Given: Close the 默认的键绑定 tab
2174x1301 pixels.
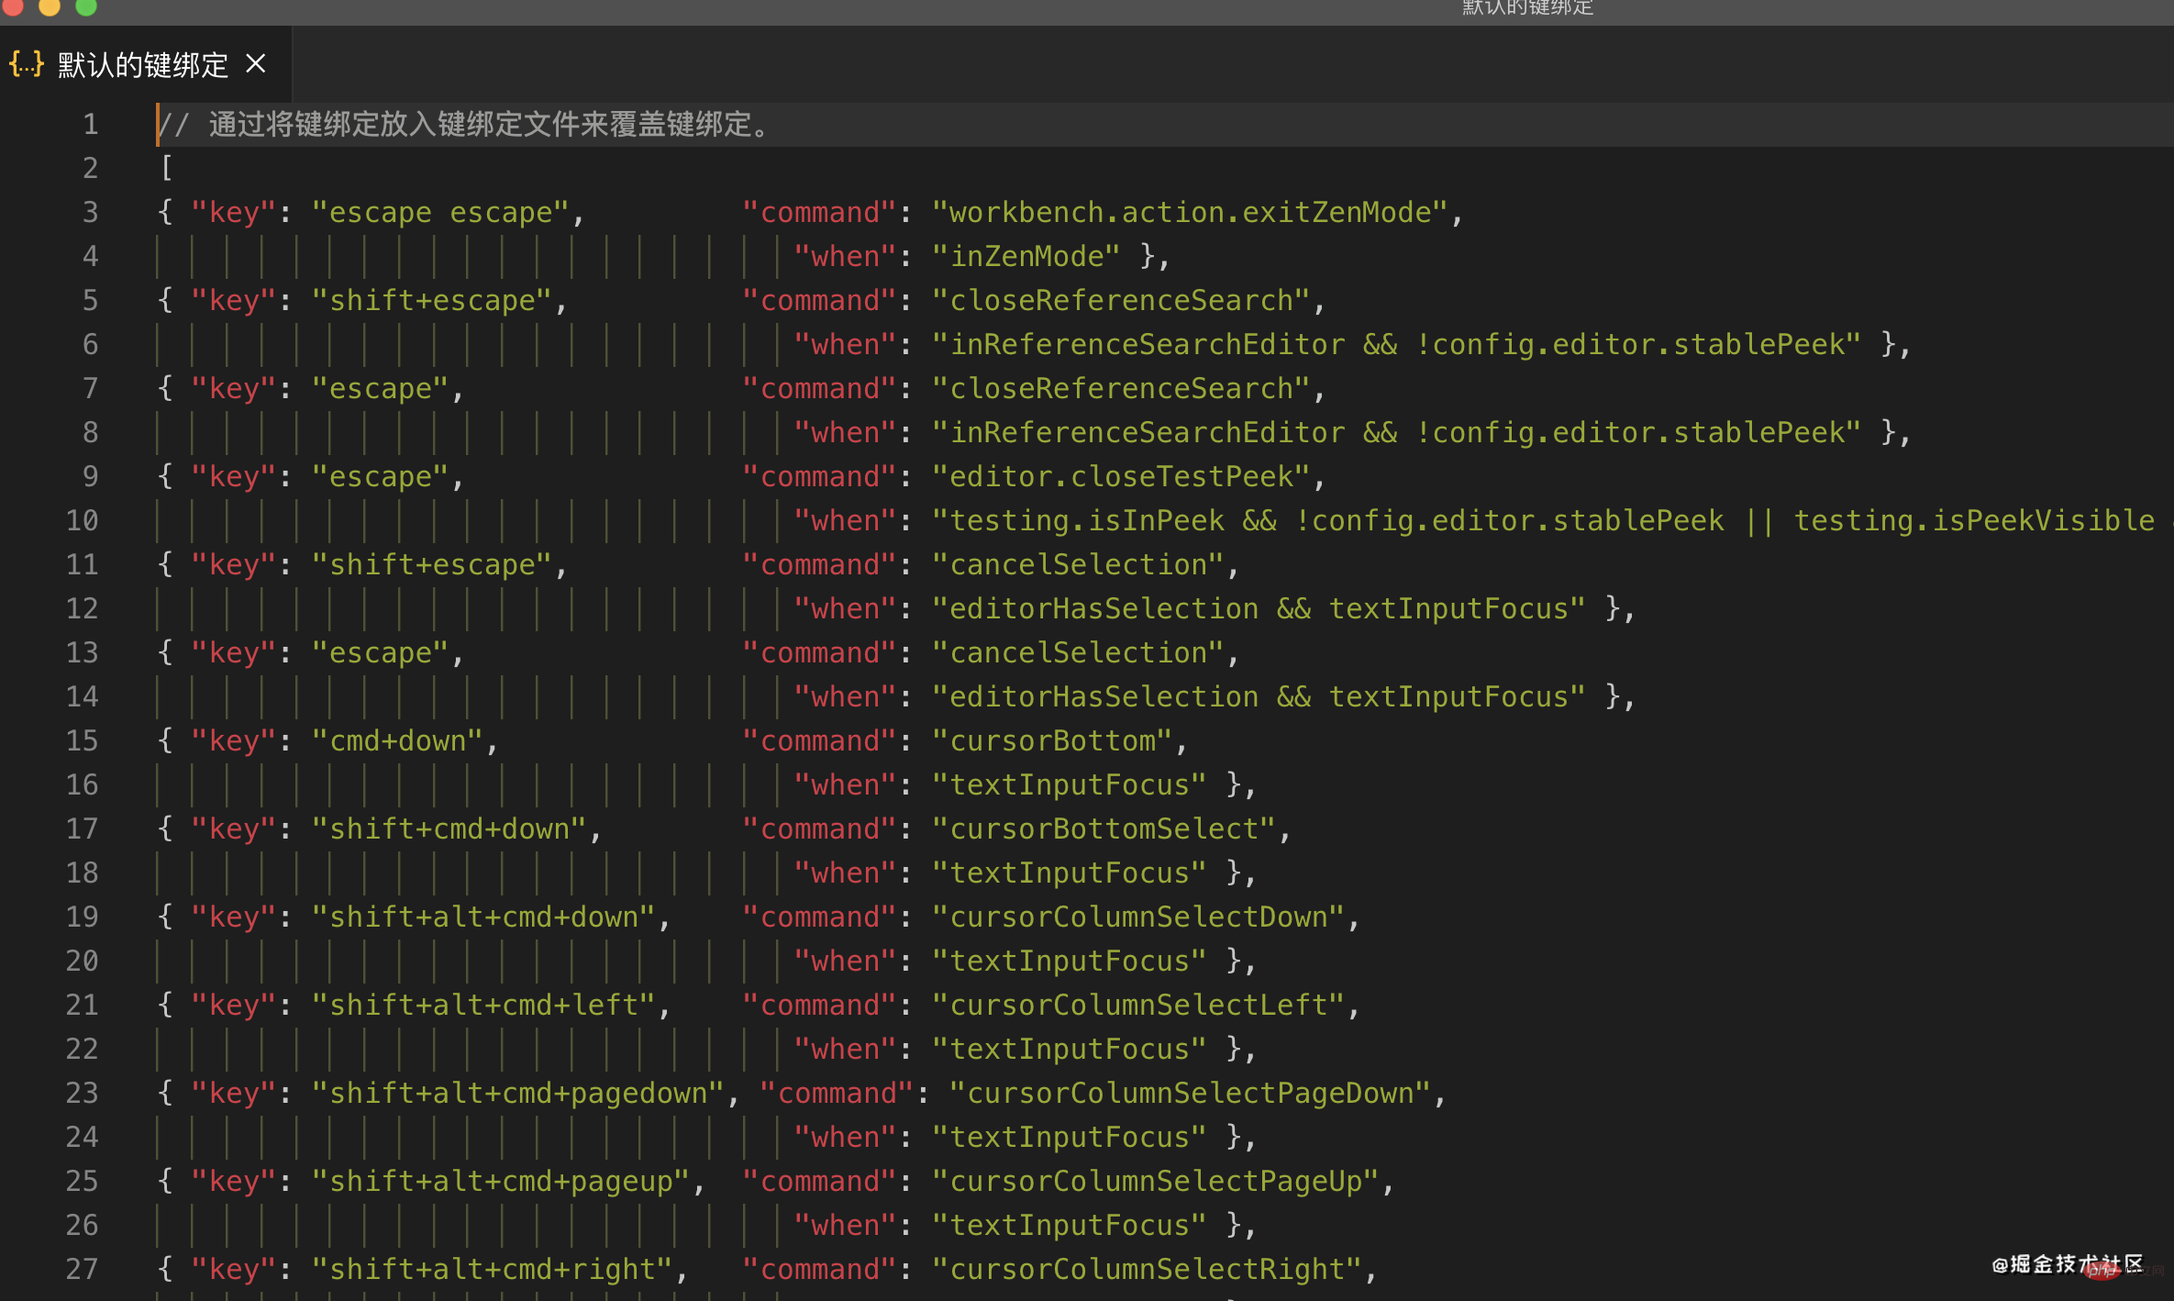Looking at the screenshot, I should point(256,64).
